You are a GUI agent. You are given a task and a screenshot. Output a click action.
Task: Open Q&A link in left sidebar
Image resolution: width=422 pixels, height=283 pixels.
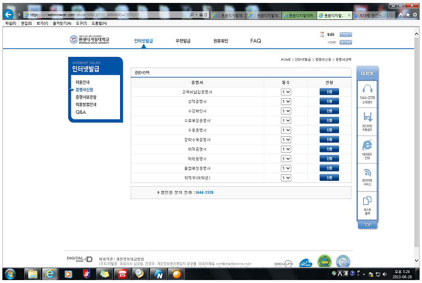point(81,112)
